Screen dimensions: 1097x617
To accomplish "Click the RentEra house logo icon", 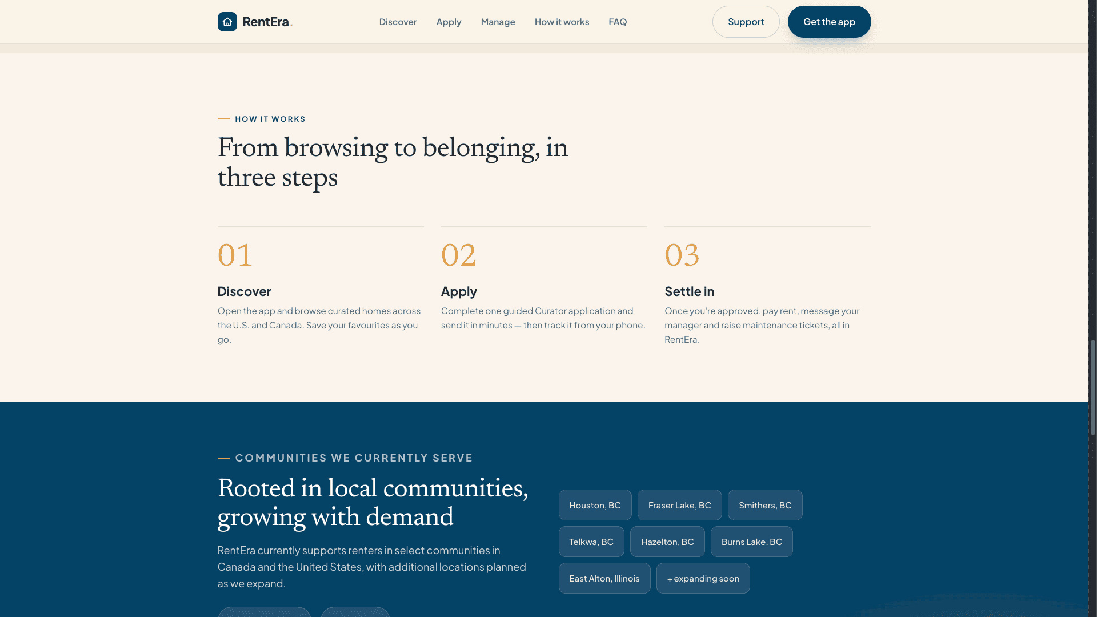I will click(227, 22).
